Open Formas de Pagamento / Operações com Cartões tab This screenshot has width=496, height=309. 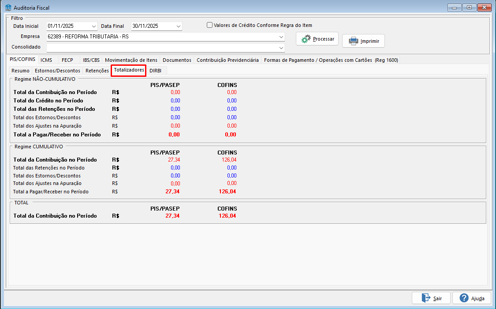coord(331,60)
